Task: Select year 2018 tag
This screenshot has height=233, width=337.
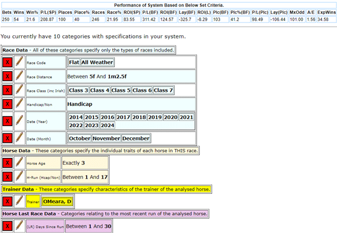Action: 139,117
